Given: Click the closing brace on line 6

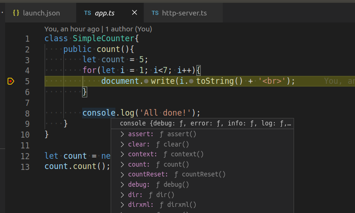Looking at the screenshot, I should (x=84, y=92).
